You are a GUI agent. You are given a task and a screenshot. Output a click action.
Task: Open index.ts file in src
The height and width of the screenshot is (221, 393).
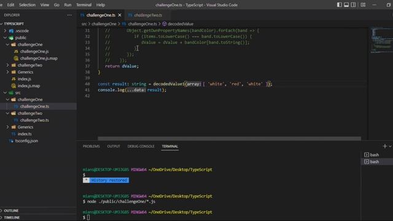coord(25,134)
